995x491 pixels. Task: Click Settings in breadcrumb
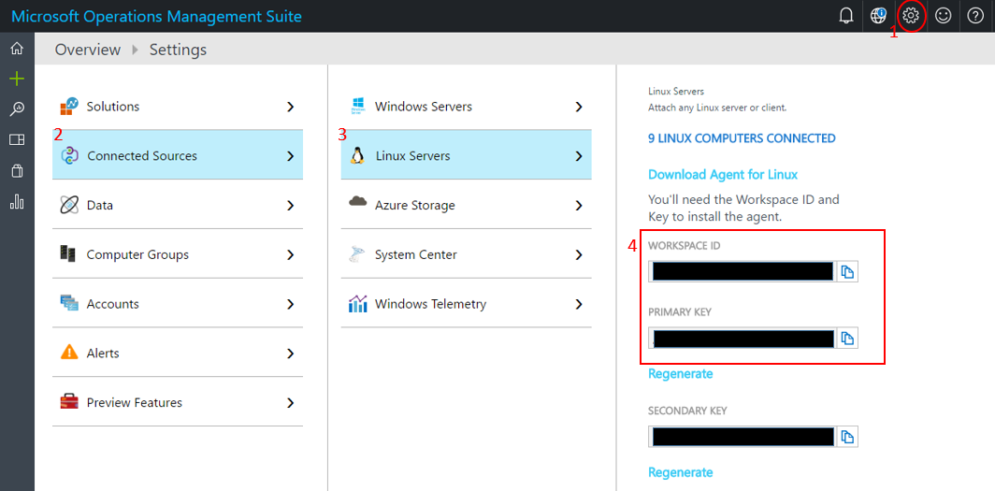tap(178, 50)
